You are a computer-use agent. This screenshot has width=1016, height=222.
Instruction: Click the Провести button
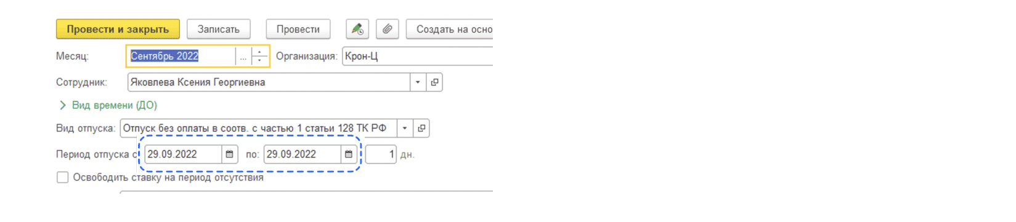(x=298, y=29)
